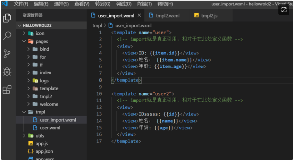294x160 pixels.
Task: Click line number 10 in the gutter
Action: point(99,94)
